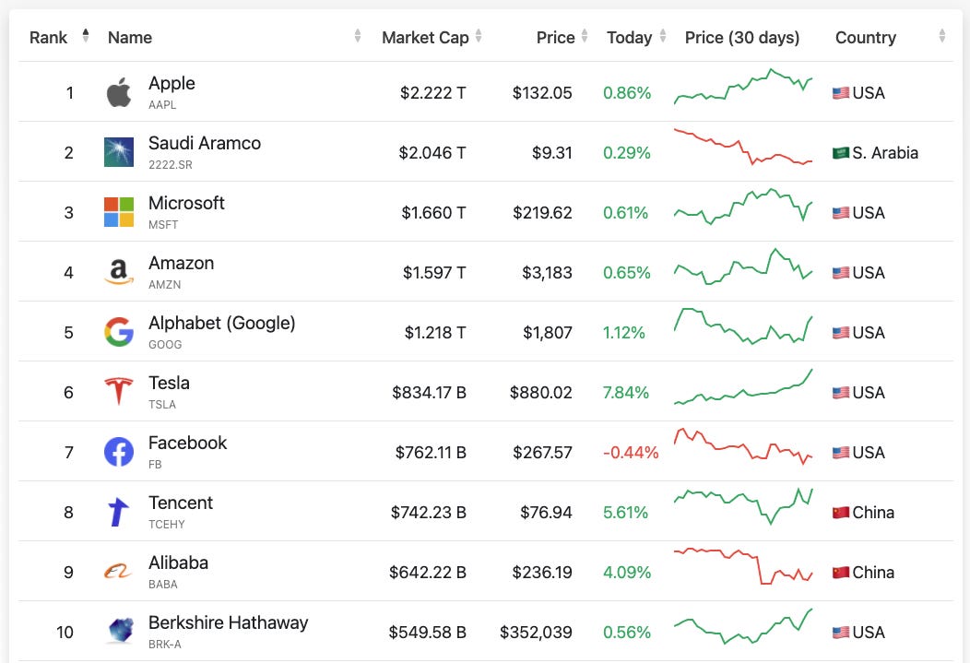Click the Facebook logo icon
970x663 pixels.
point(119,452)
